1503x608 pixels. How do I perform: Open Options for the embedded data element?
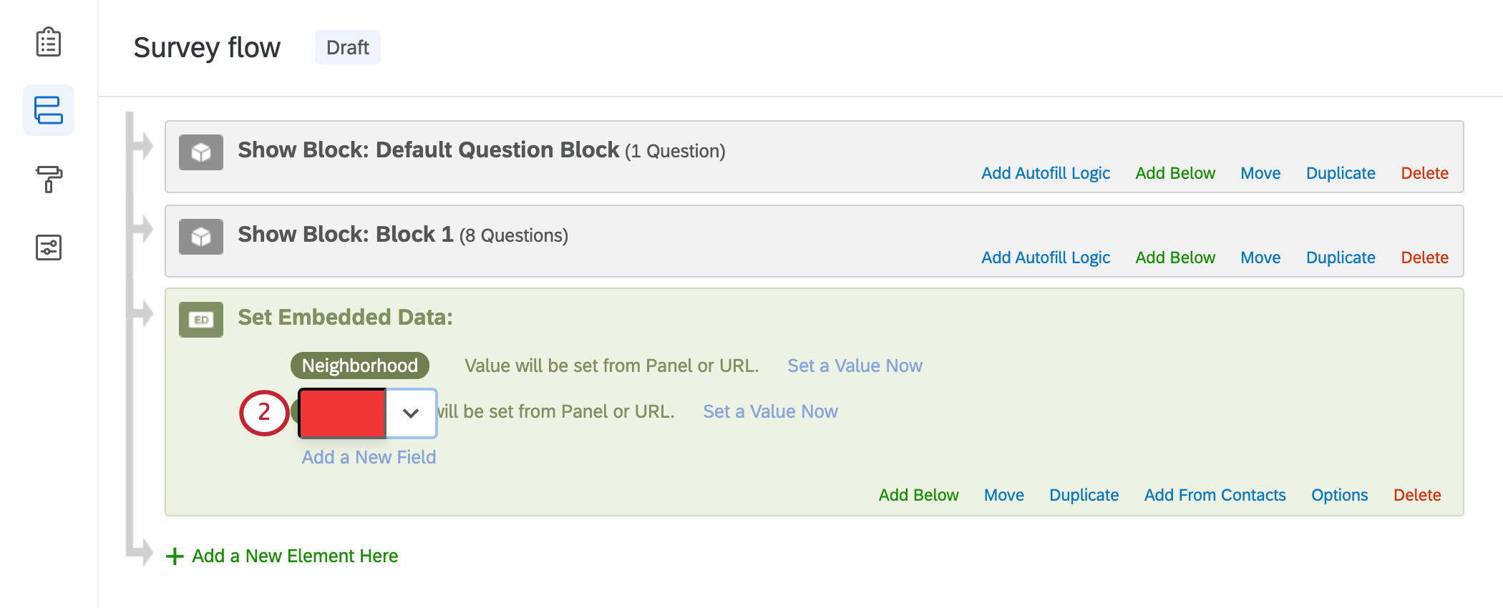(x=1339, y=495)
